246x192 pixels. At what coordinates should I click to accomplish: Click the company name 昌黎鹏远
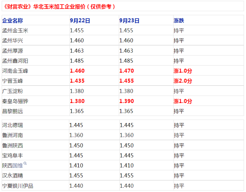13,111
